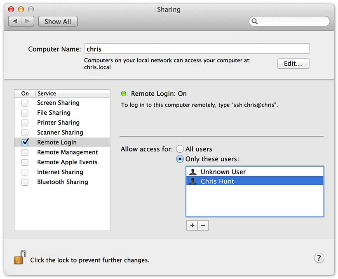Click the chris.local address text

[97, 67]
